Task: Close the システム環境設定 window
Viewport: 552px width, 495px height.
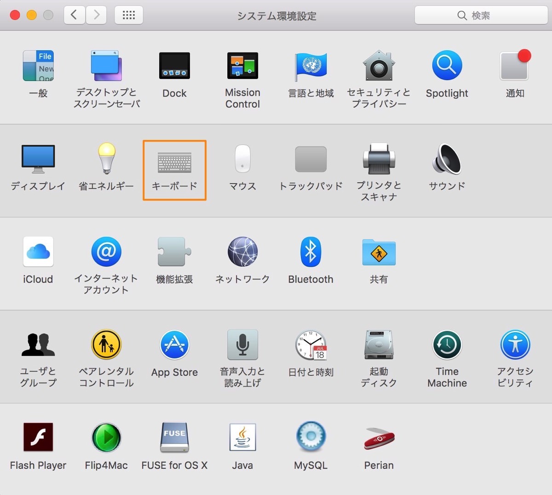Action: 15,15
